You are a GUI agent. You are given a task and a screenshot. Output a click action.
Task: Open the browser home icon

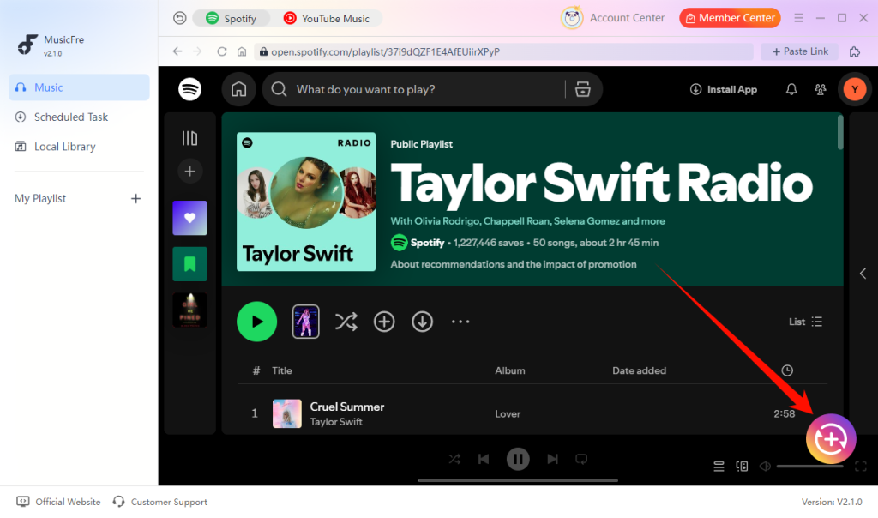coord(241,51)
